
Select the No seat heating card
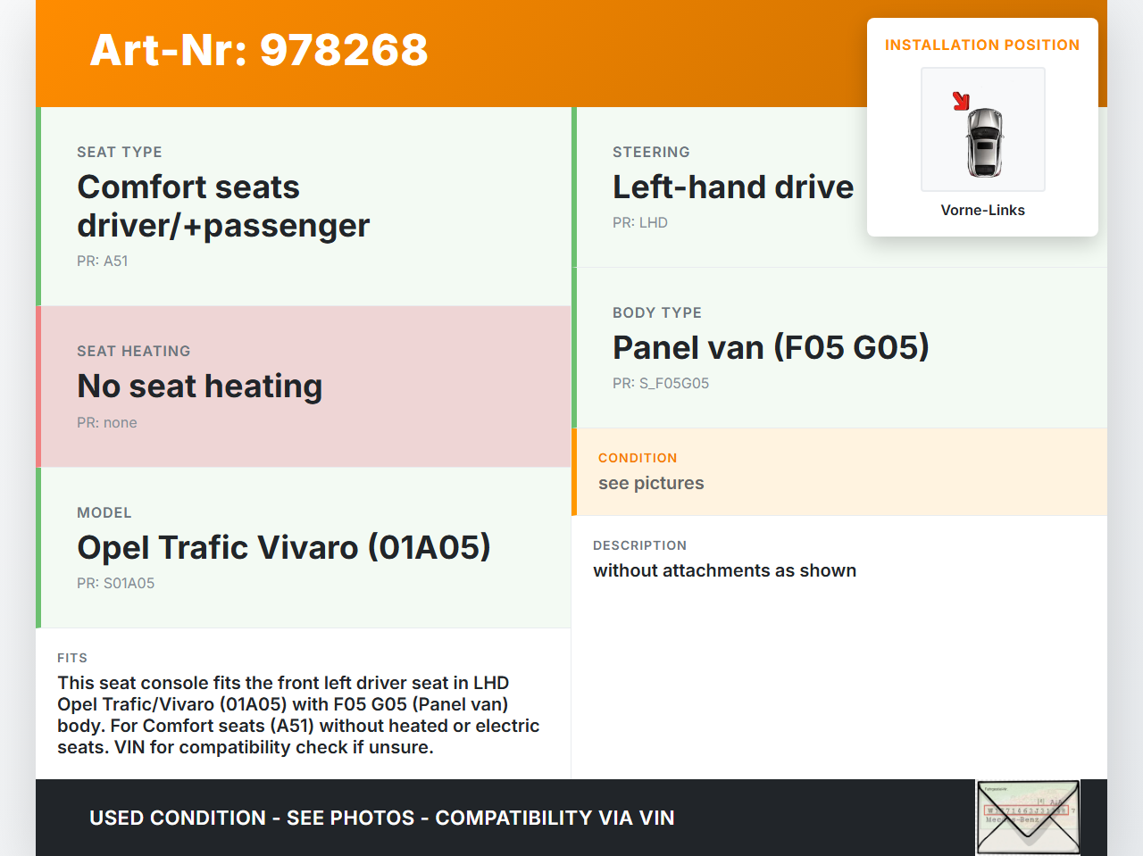304,386
